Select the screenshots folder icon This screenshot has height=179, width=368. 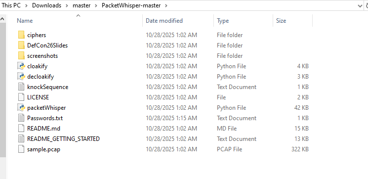coord(21,56)
